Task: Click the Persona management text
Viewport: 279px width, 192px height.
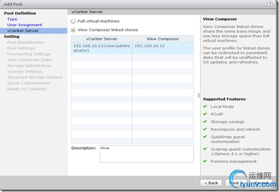Action: point(234,161)
